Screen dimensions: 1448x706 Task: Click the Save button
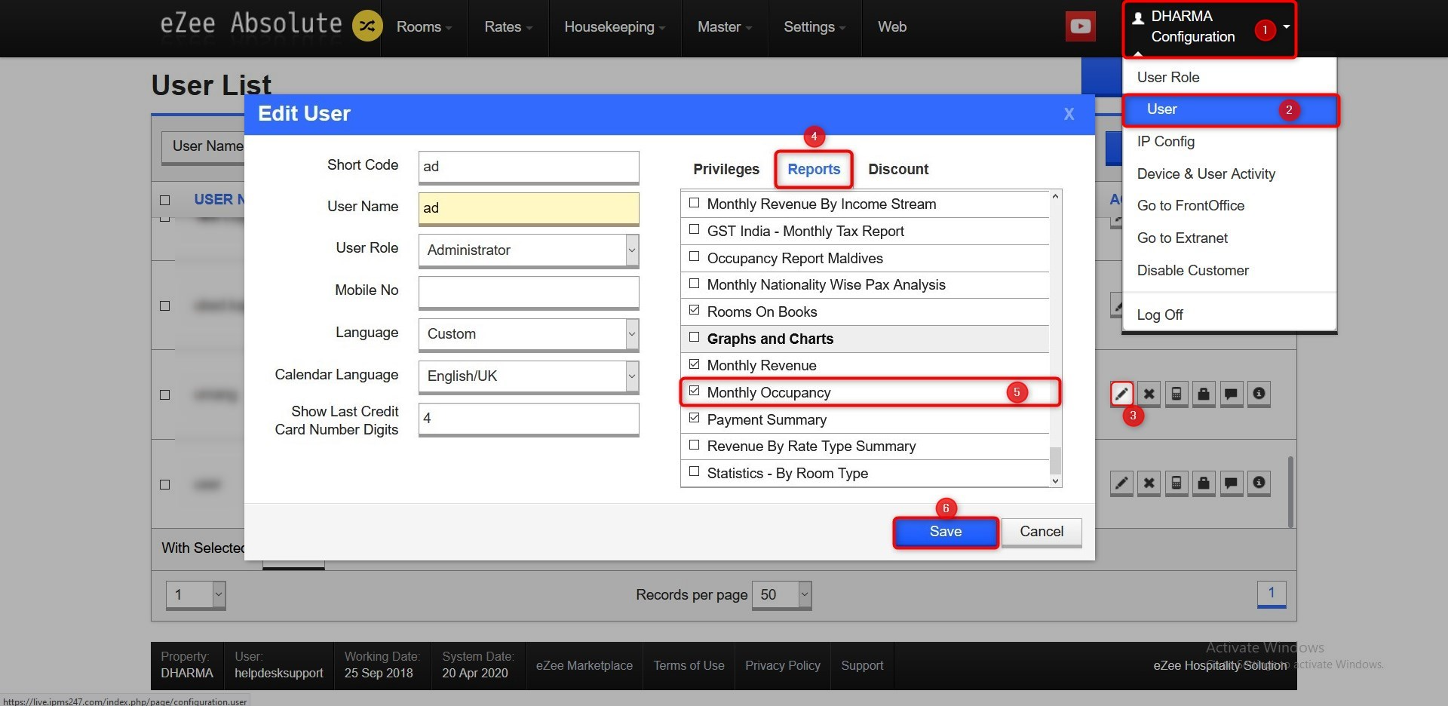point(946,532)
